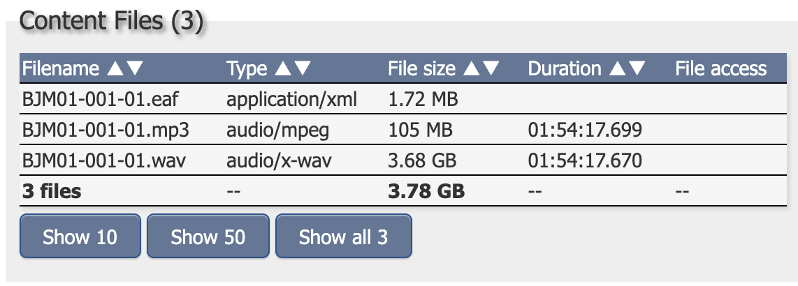The width and height of the screenshot is (798, 286).
Task: Click the File access column header
Action: pyautogui.click(x=721, y=68)
